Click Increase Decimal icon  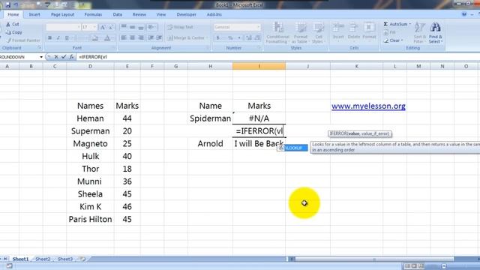(249, 38)
